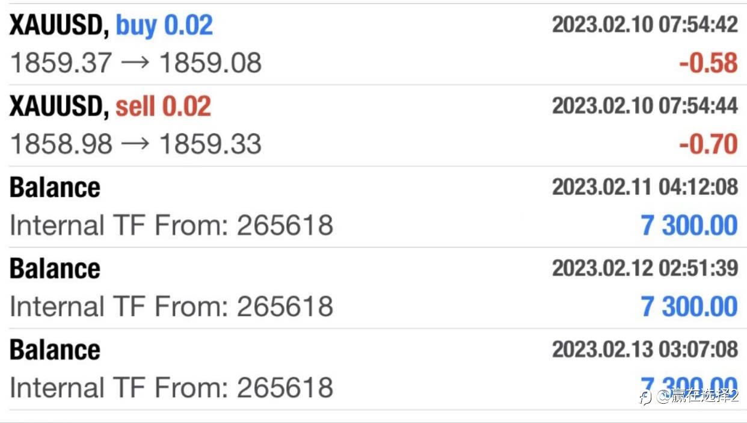Open the XAUUSD buy 0.02 trade row
This screenshot has width=747, height=423.
click(373, 45)
